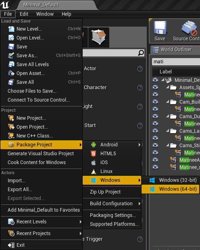
Task: Click the Import menu entry
Action: point(41,181)
